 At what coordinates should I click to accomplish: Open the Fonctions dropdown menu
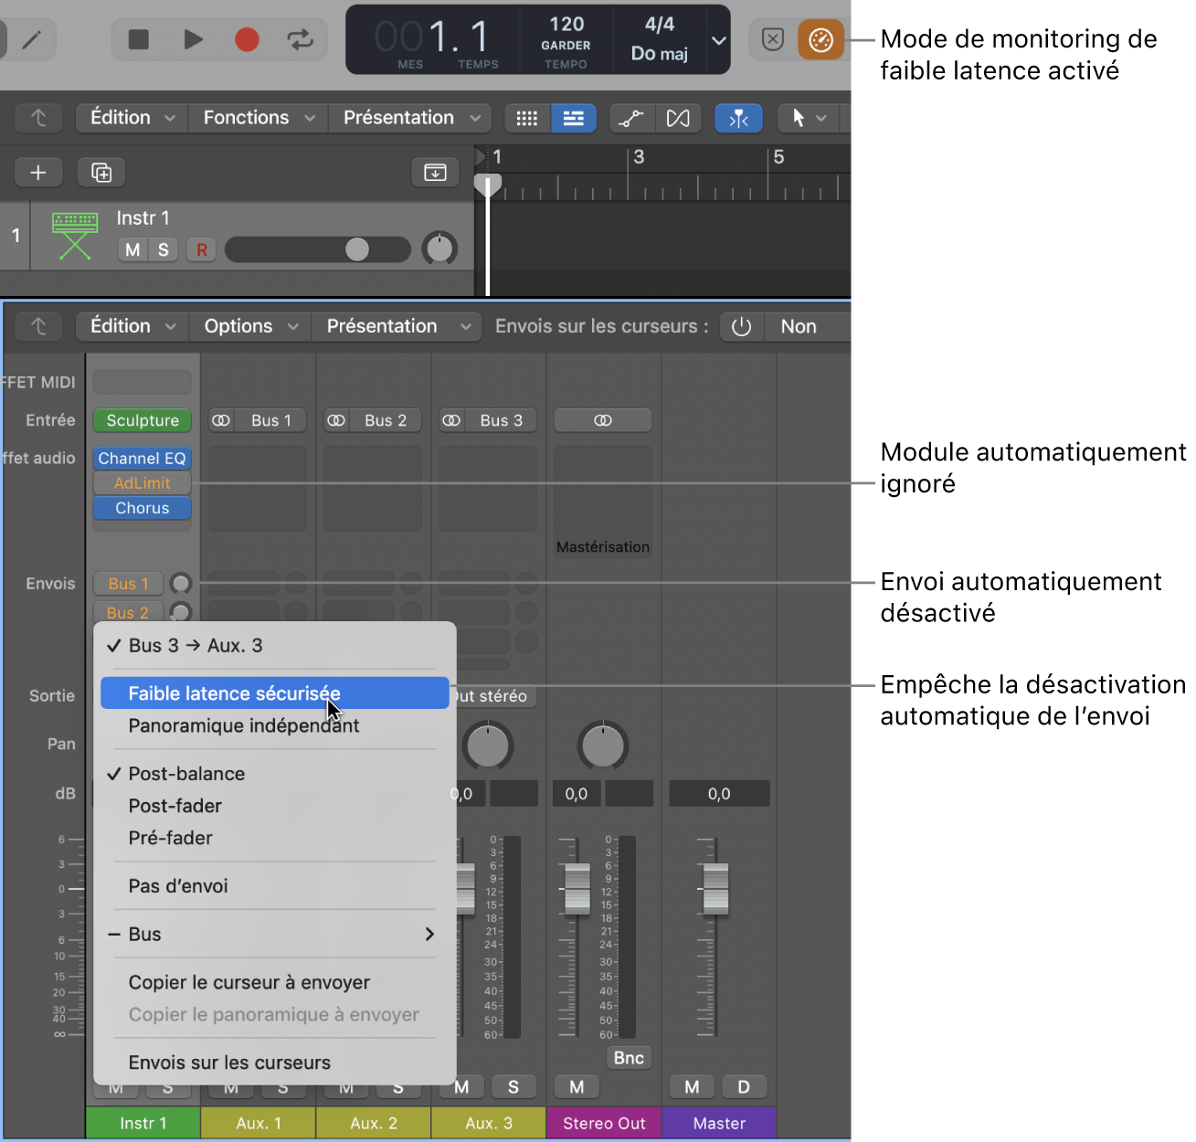pos(258,118)
